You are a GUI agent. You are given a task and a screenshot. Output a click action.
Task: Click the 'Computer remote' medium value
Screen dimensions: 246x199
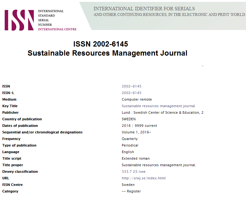pyautogui.click(x=137, y=99)
